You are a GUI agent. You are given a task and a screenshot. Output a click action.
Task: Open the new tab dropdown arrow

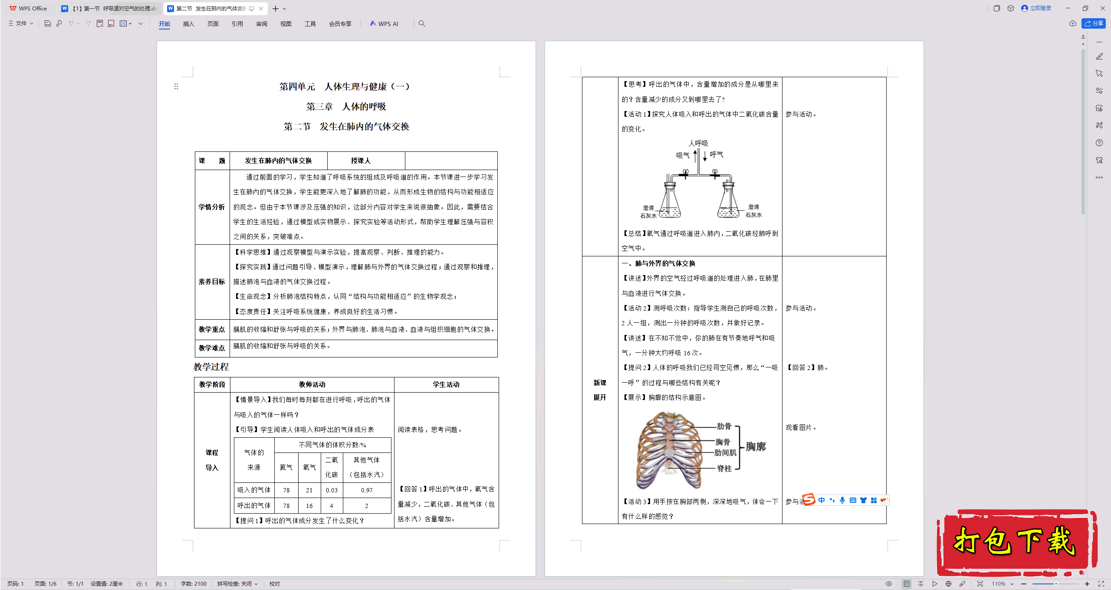[x=284, y=9]
